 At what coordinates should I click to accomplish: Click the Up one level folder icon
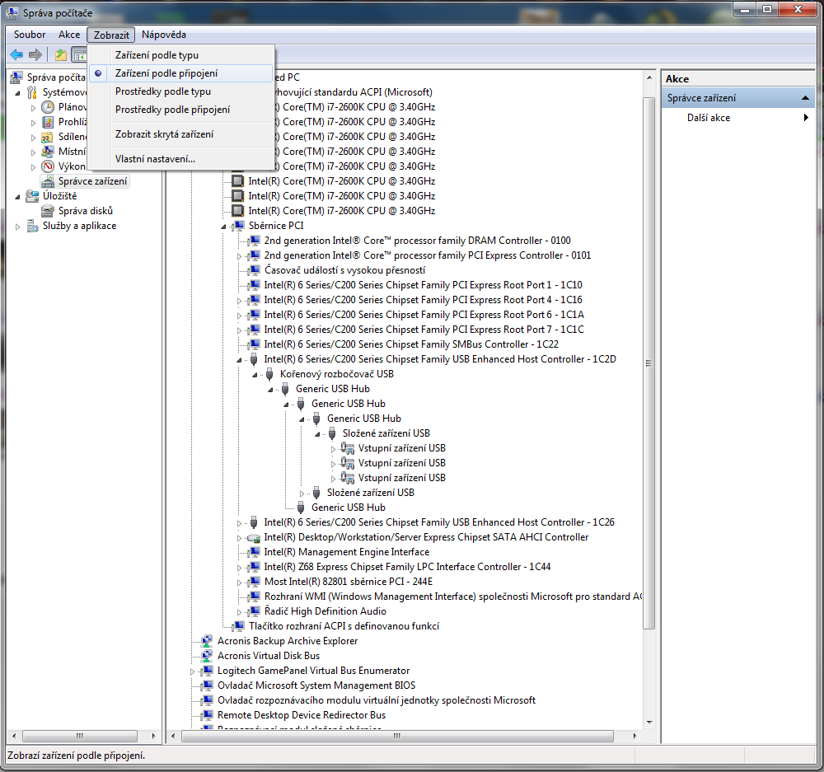(61, 54)
